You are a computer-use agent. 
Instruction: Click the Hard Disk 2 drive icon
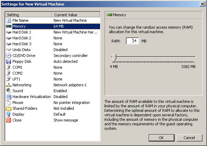9,38
